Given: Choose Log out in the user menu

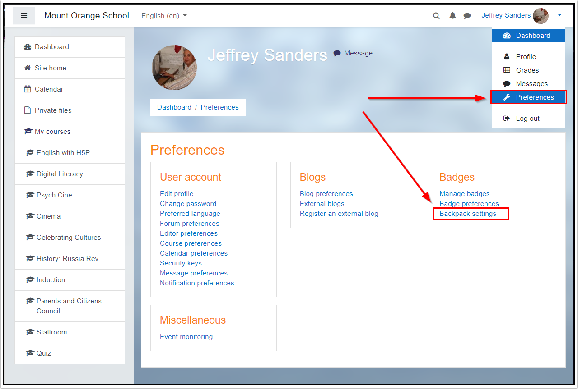Looking at the screenshot, I should click(528, 119).
